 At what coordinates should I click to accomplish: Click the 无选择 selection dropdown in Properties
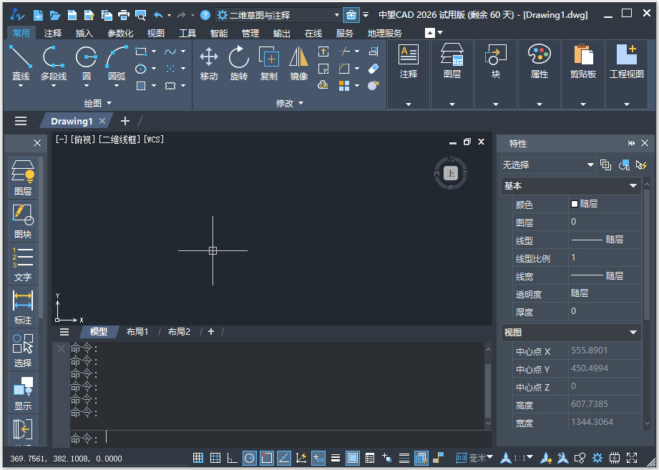[x=547, y=165]
